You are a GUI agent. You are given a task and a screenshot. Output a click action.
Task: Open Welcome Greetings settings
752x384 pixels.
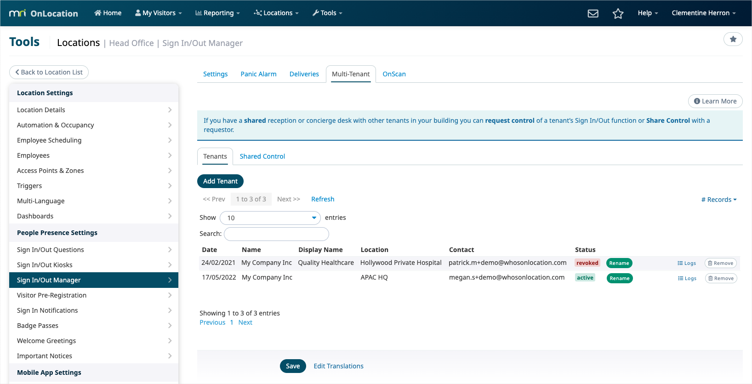(x=94, y=341)
